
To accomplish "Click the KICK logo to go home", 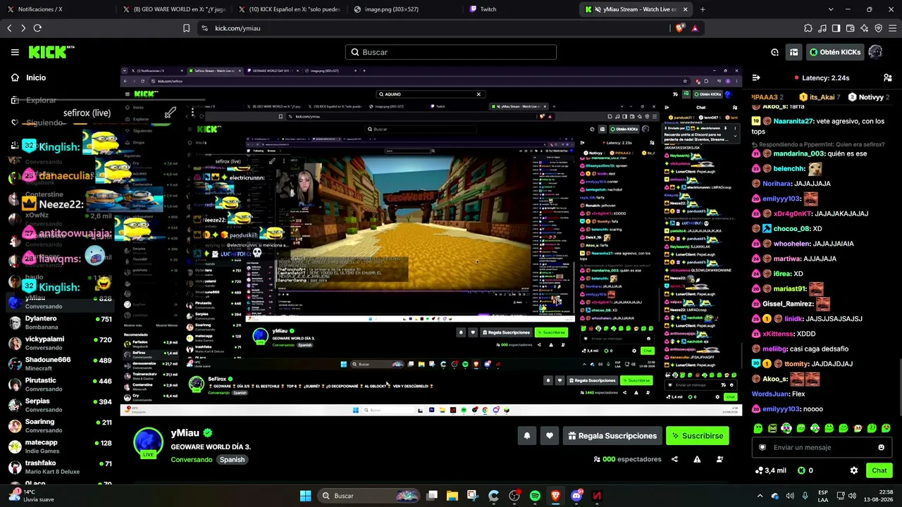I will point(51,52).
